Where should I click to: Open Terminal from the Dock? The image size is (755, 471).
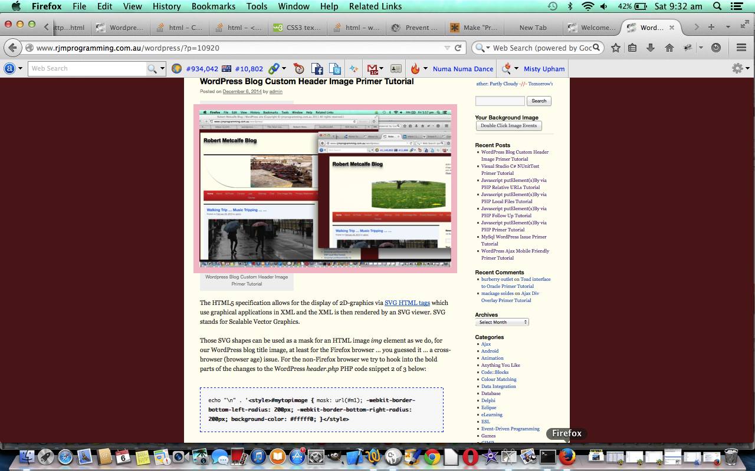click(x=548, y=456)
